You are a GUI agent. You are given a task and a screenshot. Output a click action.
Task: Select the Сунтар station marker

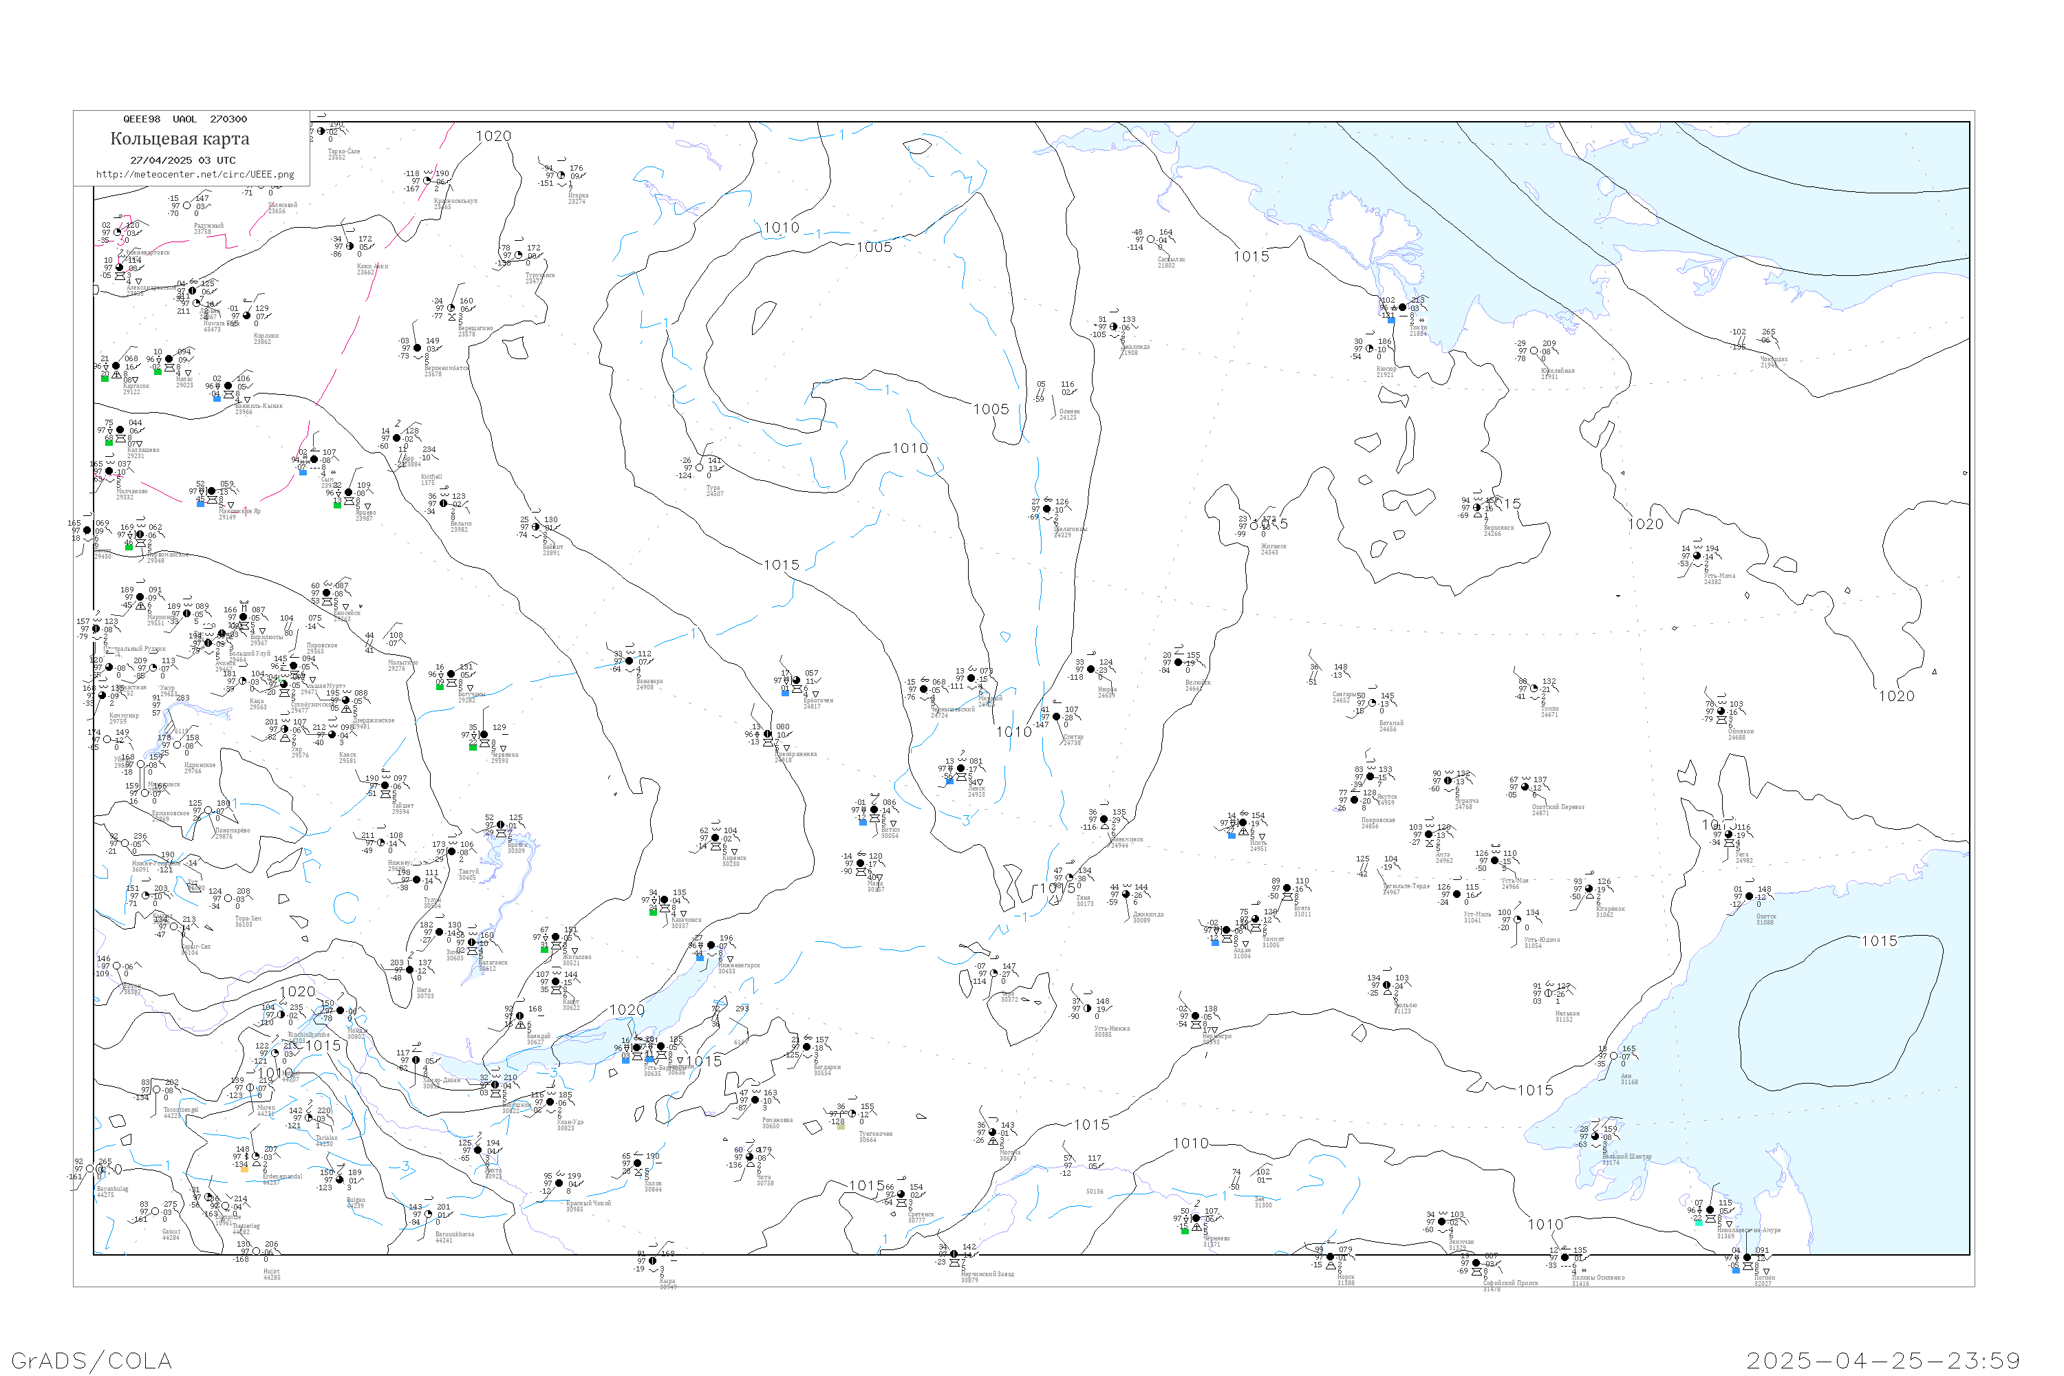tap(1057, 717)
